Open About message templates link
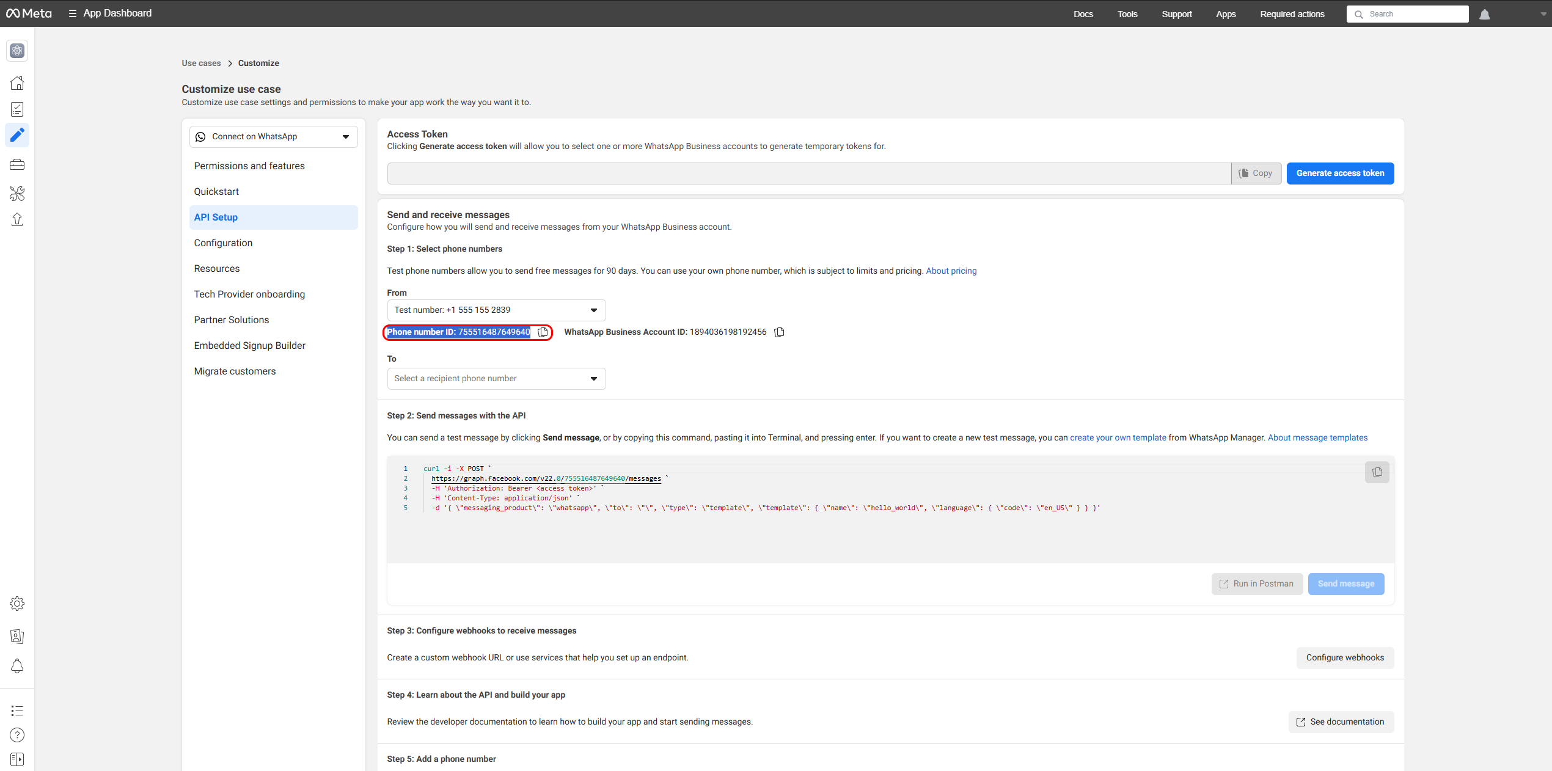The image size is (1552, 771). [x=1318, y=438]
